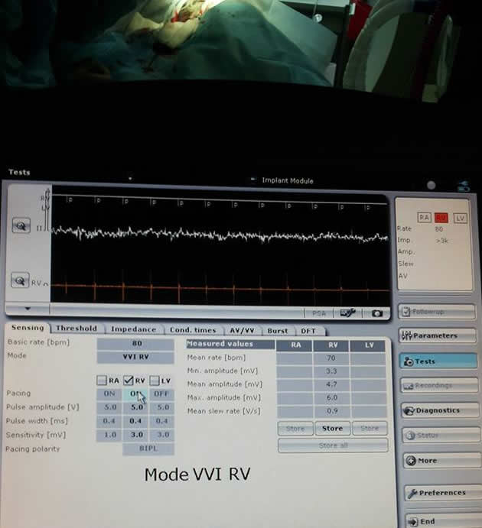Zoom the surface ECG lead II trace

click(x=21, y=225)
